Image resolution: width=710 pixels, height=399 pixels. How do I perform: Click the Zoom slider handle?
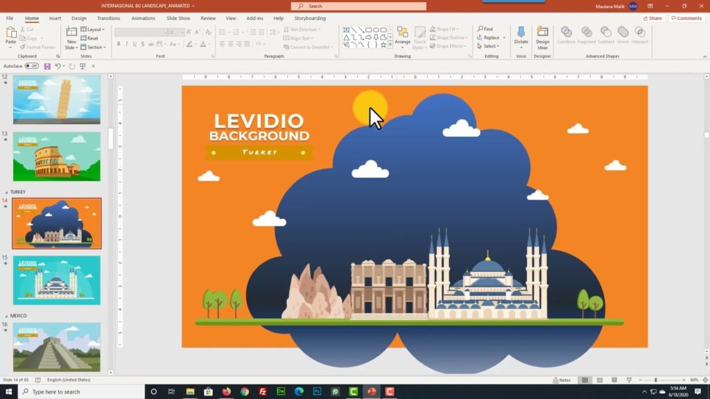[x=656, y=380]
